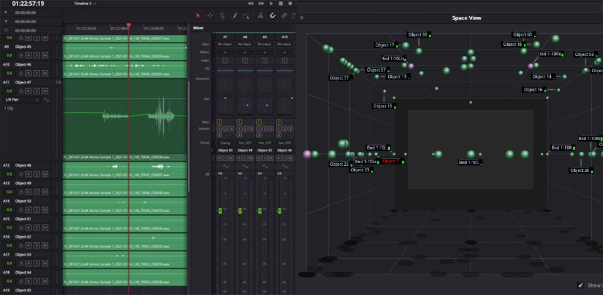Open the Timeline 3 dropdown
Image resolution: width=603 pixels, height=295 pixels.
[x=85, y=4]
